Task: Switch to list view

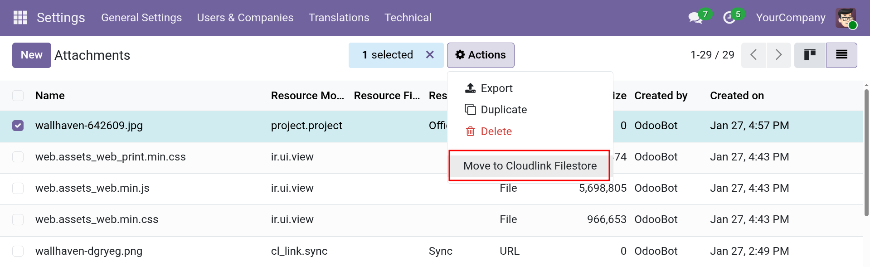Action: 841,55
